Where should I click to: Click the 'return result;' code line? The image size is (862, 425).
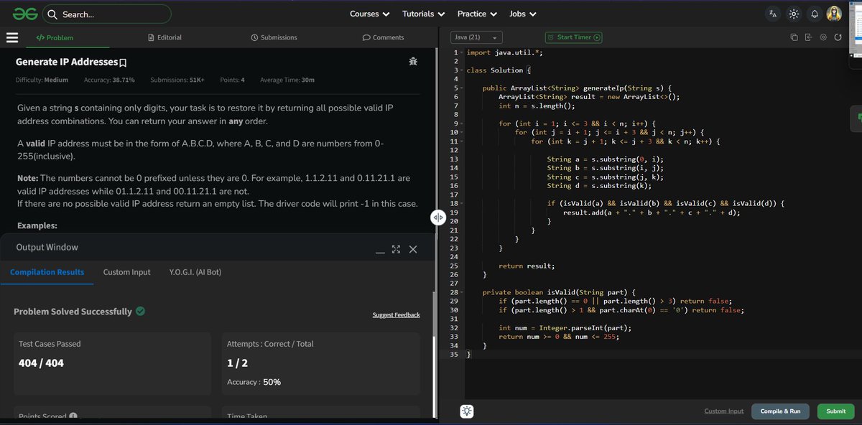click(527, 266)
